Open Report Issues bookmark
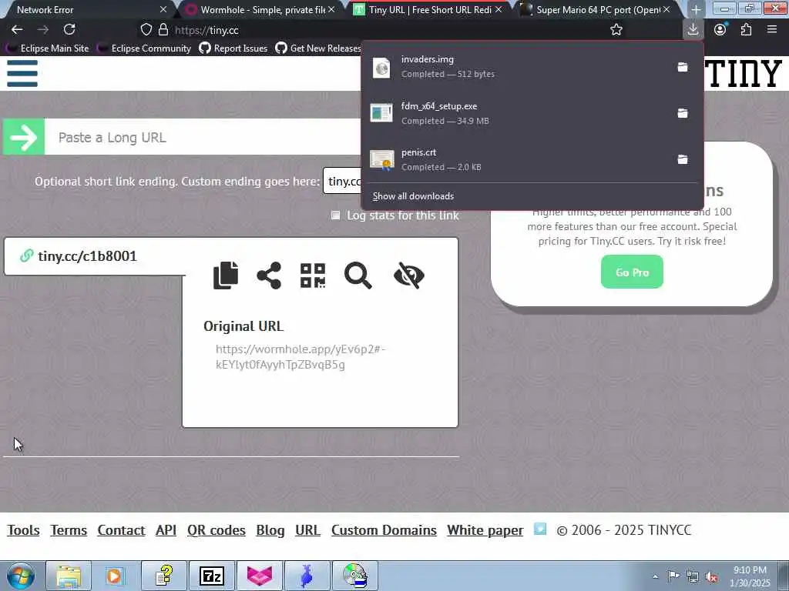This screenshot has width=789, height=591. click(x=233, y=48)
